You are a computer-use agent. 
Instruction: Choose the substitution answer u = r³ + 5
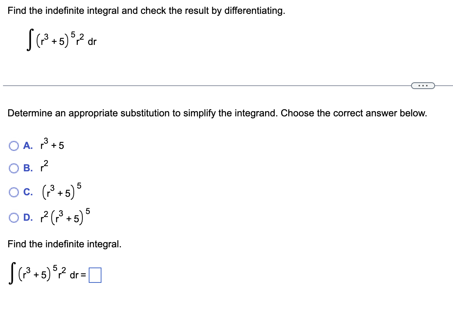click(14, 146)
